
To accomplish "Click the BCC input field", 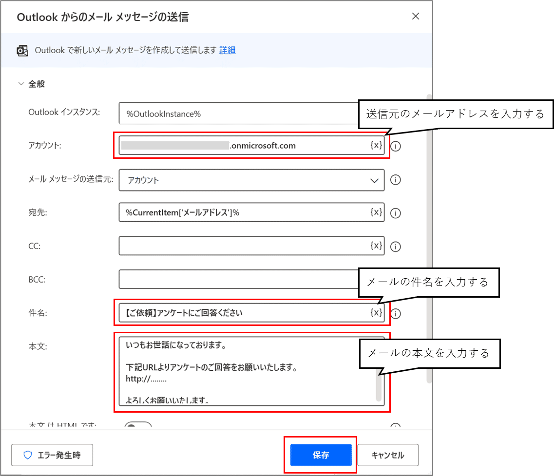I will pyautogui.click(x=239, y=279).
